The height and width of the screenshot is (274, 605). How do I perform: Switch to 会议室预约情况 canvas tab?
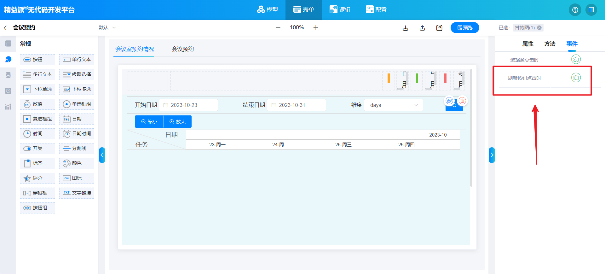point(135,49)
